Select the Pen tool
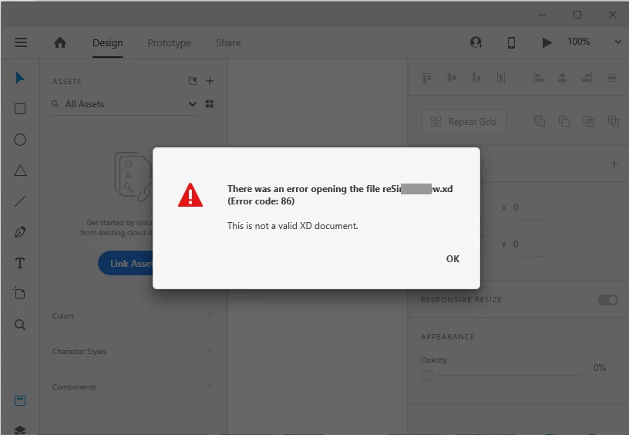The width and height of the screenshot is (629, 435). tap(20, 232)
